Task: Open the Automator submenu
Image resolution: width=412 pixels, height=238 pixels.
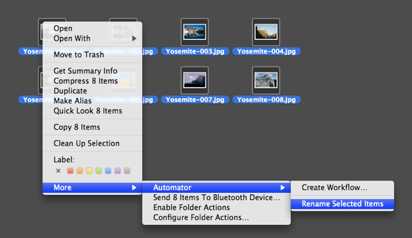Action: pyautogui.click(x=216, y=188)
